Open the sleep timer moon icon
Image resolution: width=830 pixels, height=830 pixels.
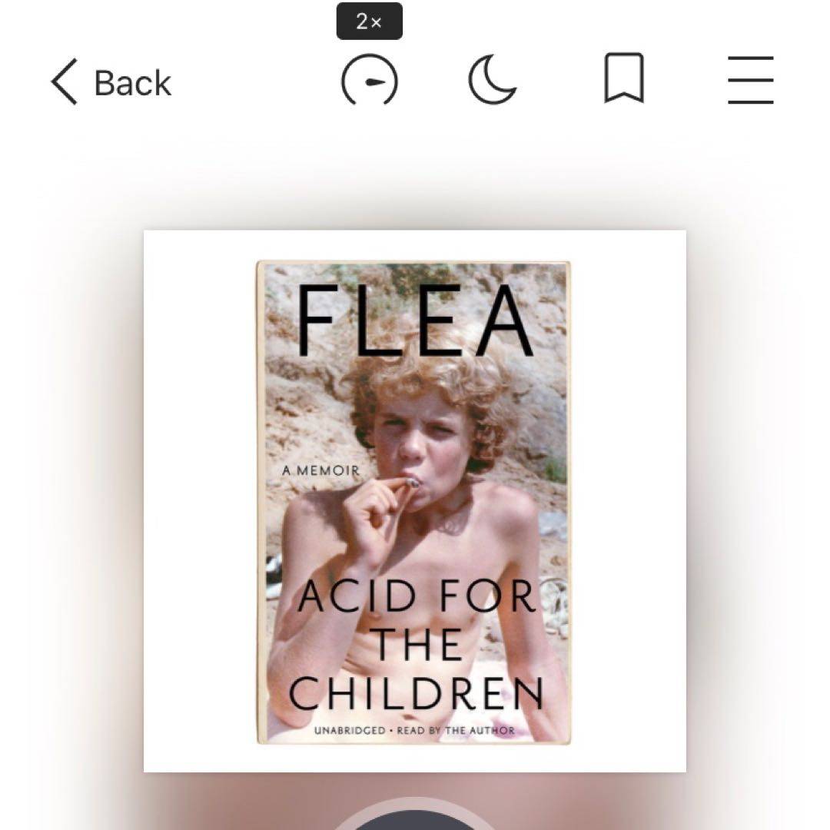(x=492, y=79)
